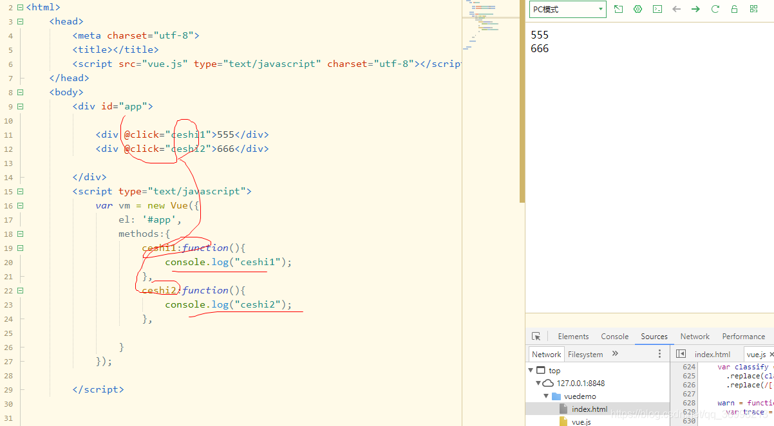Go forward with the green right arrow

695,9
